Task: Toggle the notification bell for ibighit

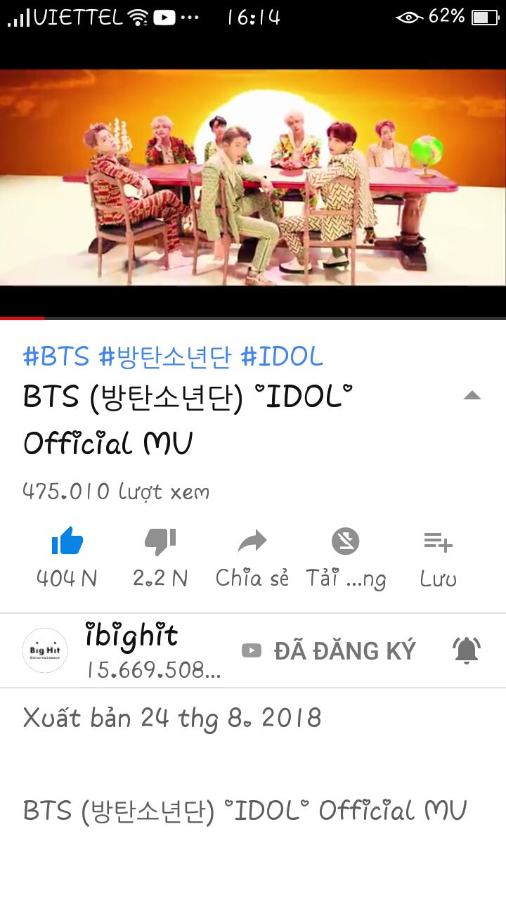Action: pos(467,650)
